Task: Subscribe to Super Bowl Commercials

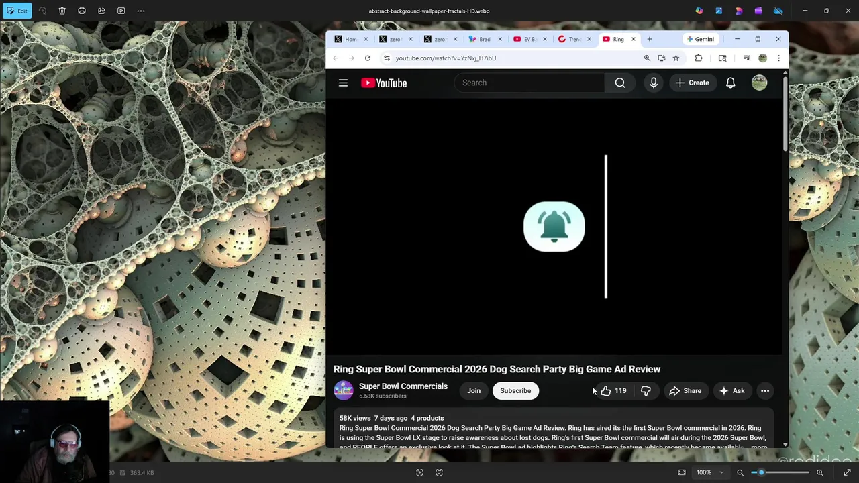Action: pos(515,390)
